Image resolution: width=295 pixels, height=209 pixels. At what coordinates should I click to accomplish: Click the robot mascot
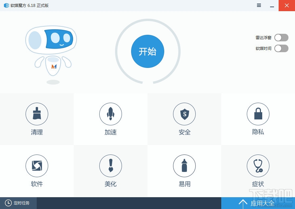(x=51, y=54)
